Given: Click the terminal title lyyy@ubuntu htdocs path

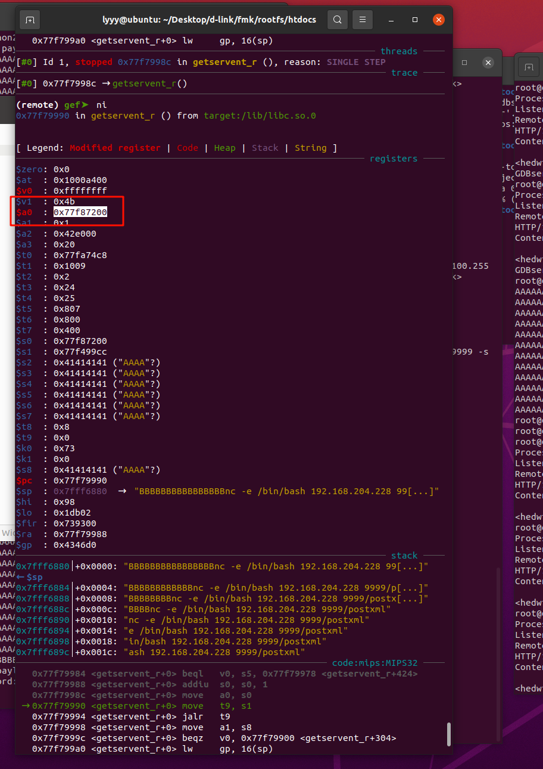Looking at the screenshot, I should [209, 20].
